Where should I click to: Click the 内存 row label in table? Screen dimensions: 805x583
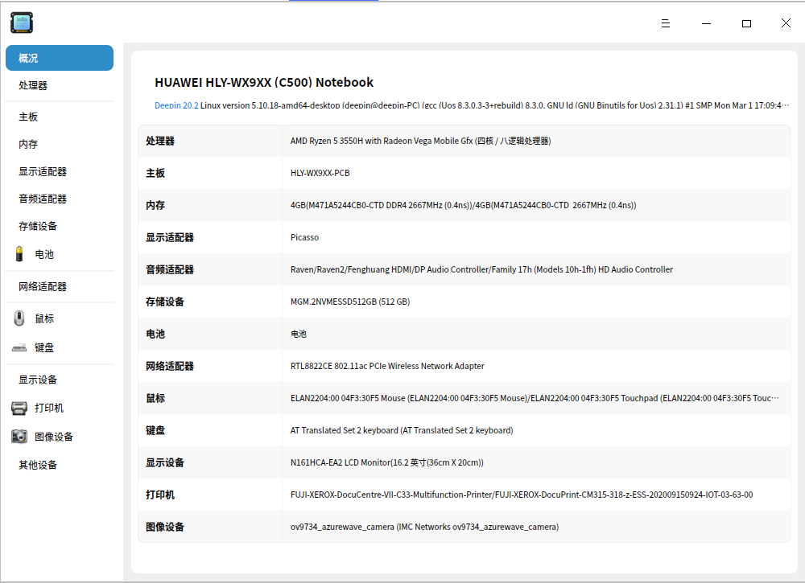coord(155,205)
